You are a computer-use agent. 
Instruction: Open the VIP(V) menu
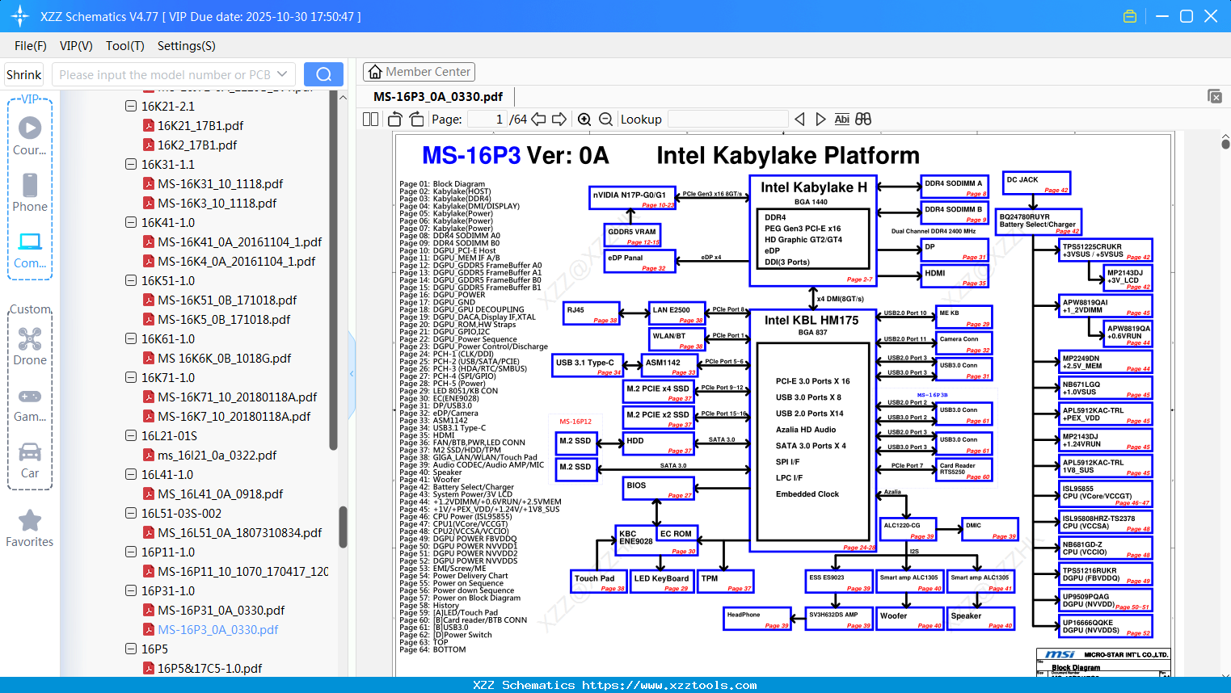[x=76, y=46]
